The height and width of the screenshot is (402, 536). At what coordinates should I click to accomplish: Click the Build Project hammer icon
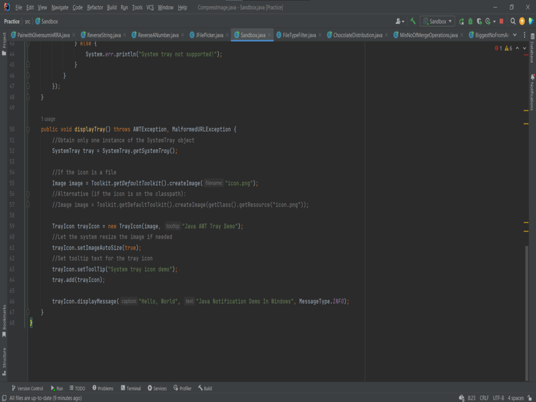pyautogui.click(x=413, y=21)
